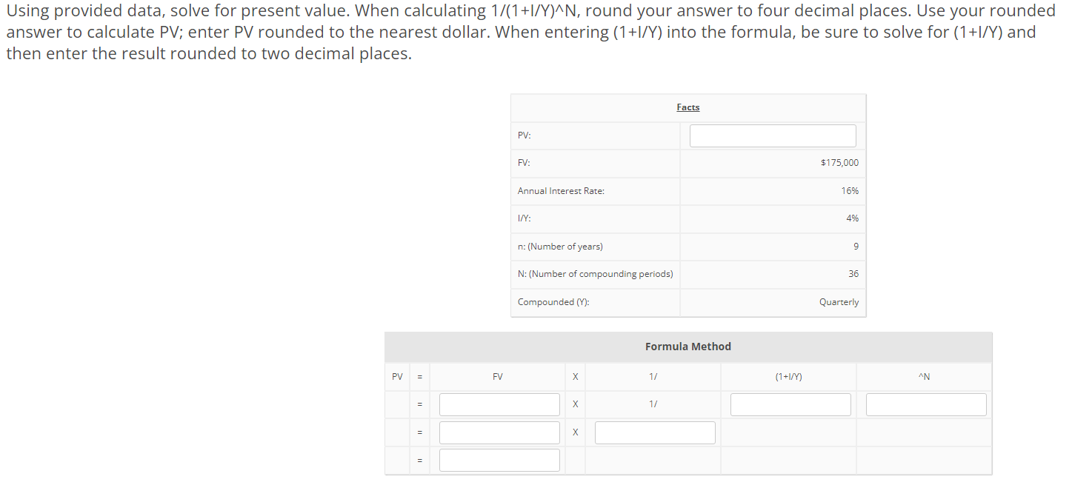Click the FV column header in formula table

(x=498, y=376)
